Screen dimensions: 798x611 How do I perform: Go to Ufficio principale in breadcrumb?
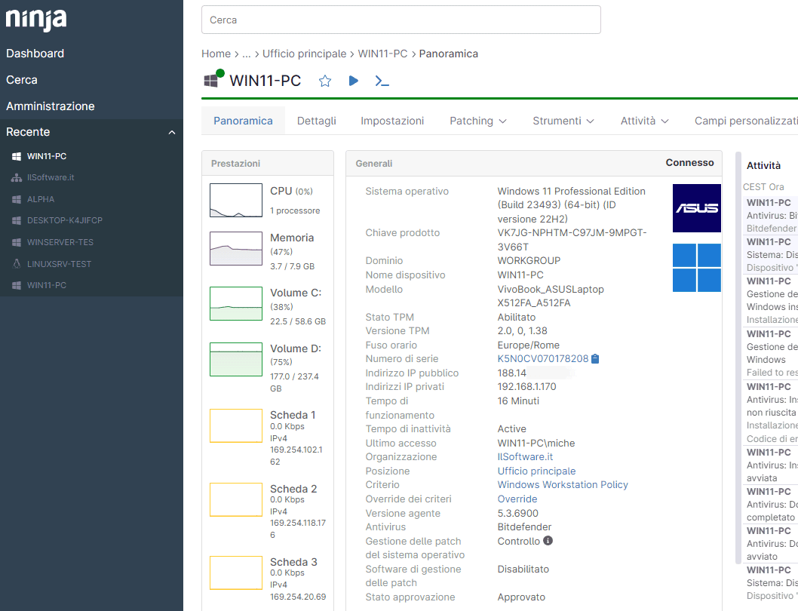click(304, 54)
